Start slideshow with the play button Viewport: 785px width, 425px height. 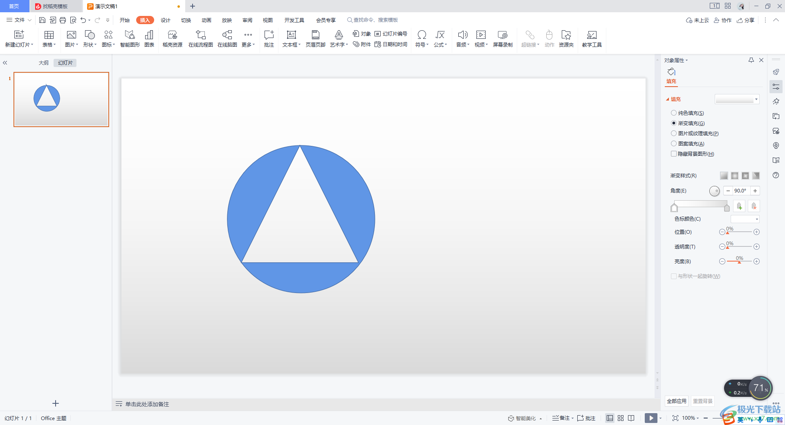tap(651, 418)
